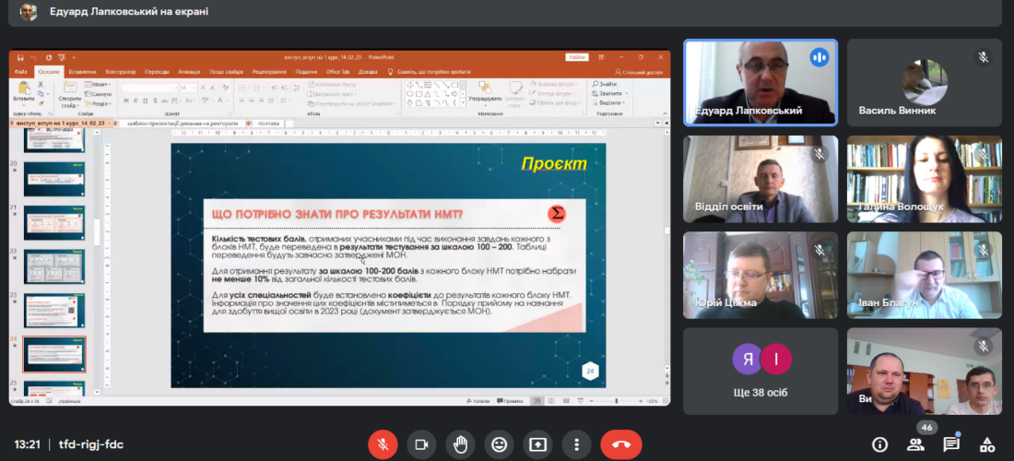This screenshot has width=1014, height=461.
Task: Raise hand in the meeting
Action: 460,444
